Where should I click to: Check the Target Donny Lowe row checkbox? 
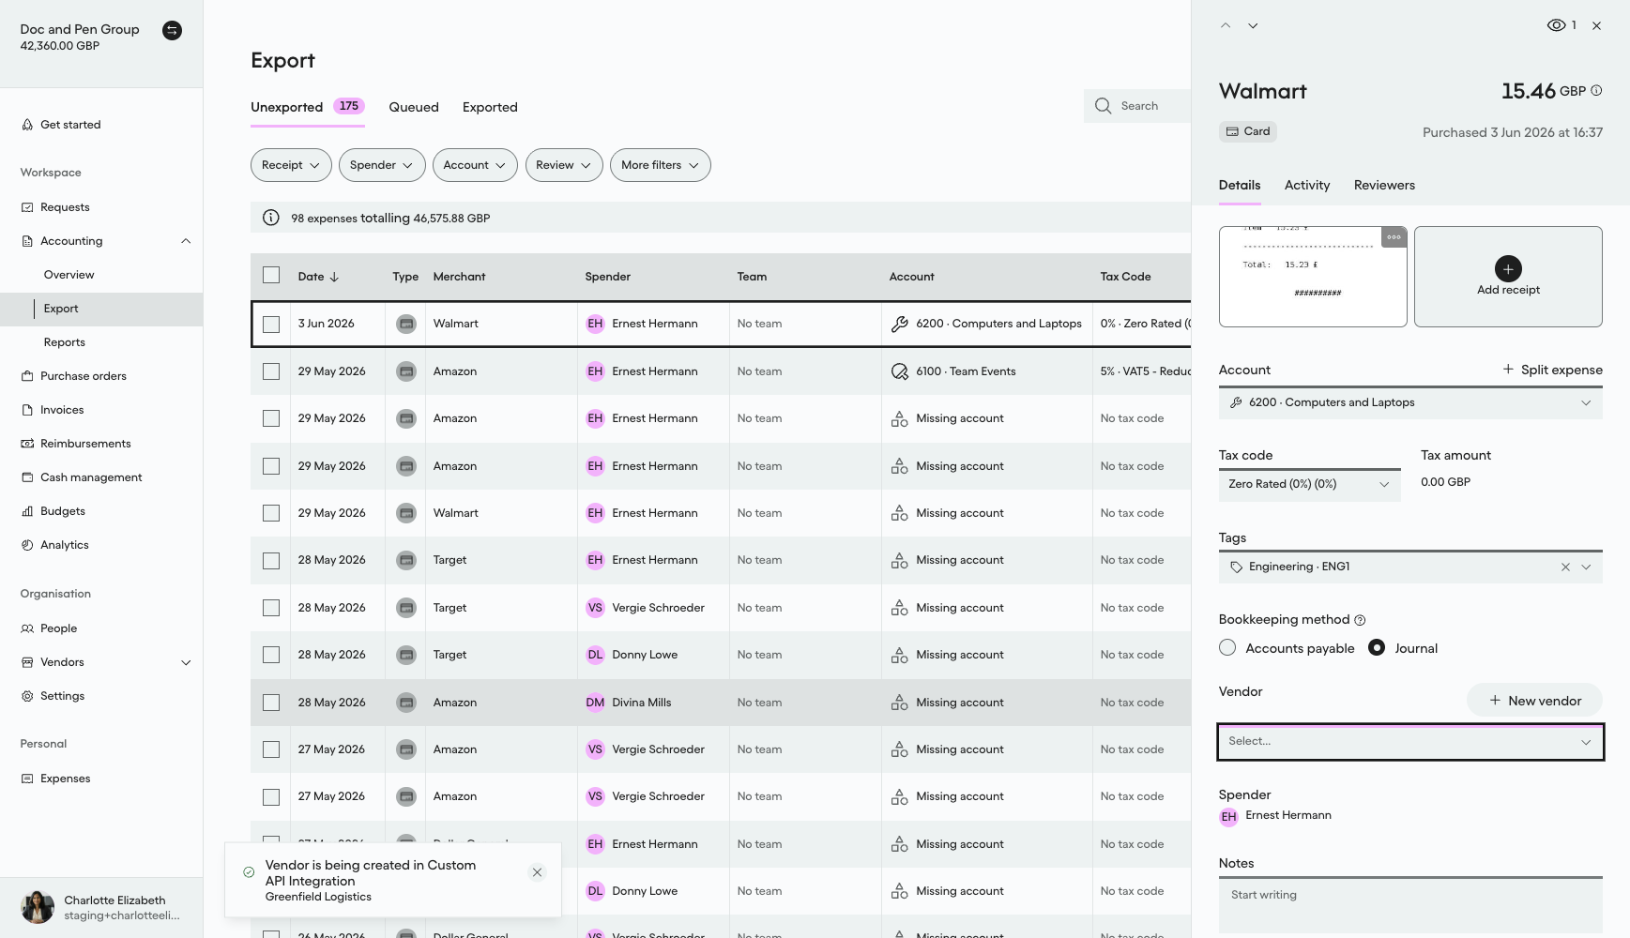coord(271,655)
